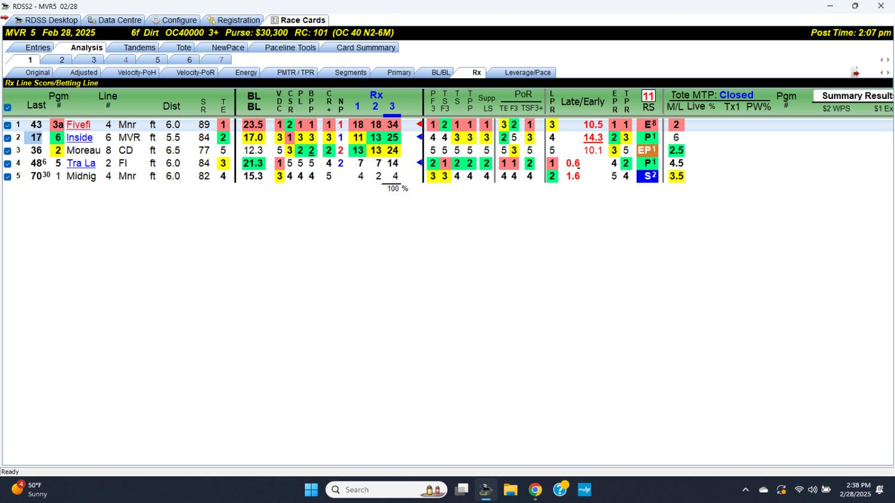The width and height of the screenshot is (895, 503).
Task: Open Chrome from the taskbar
Action: pyautogui.click(x=535, y=490)
